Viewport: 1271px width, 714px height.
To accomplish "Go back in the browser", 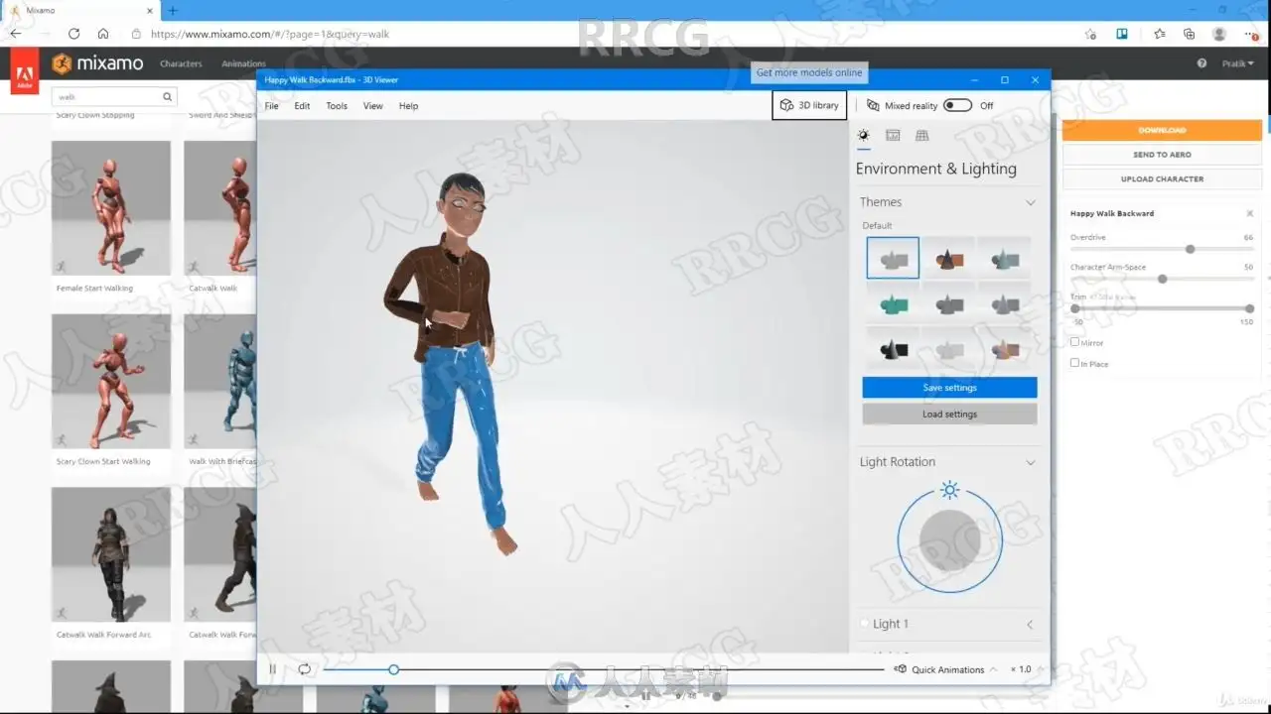I will coord(16,34).
